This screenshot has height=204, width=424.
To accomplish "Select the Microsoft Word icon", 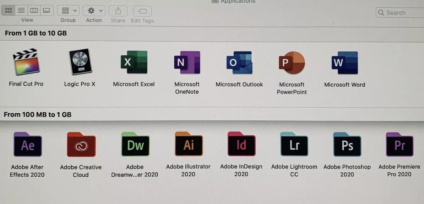I will click(345, 63).
